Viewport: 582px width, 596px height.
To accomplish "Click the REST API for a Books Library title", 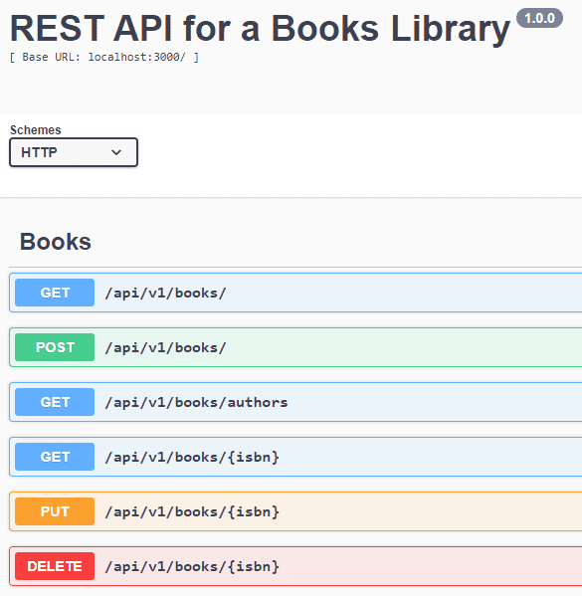I will pyautogui.click(x=260, y=29).
